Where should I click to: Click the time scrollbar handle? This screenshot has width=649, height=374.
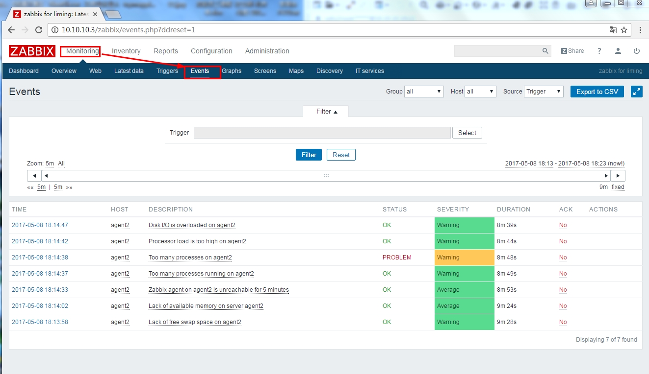coord(326,176)
